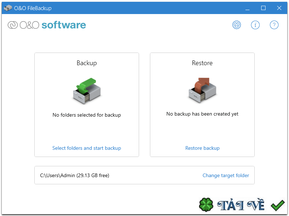Open the settings gear icon

[x=237, y=25]
